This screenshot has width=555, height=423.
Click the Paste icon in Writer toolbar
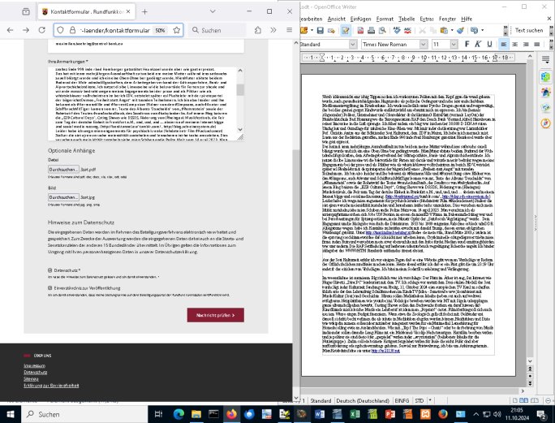pos(444,31)
